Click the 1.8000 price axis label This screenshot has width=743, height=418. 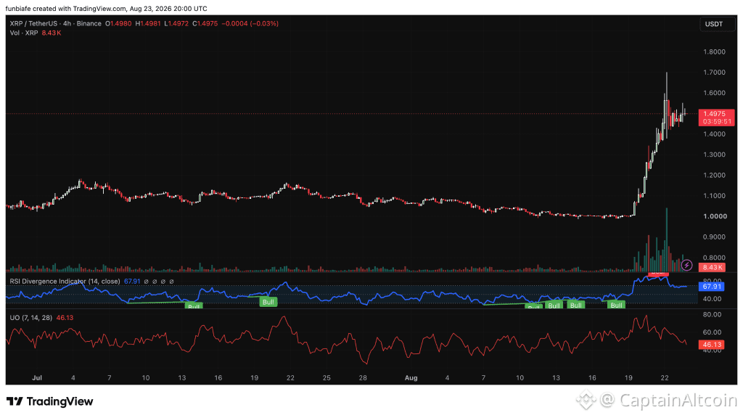[x=714, y=52]
